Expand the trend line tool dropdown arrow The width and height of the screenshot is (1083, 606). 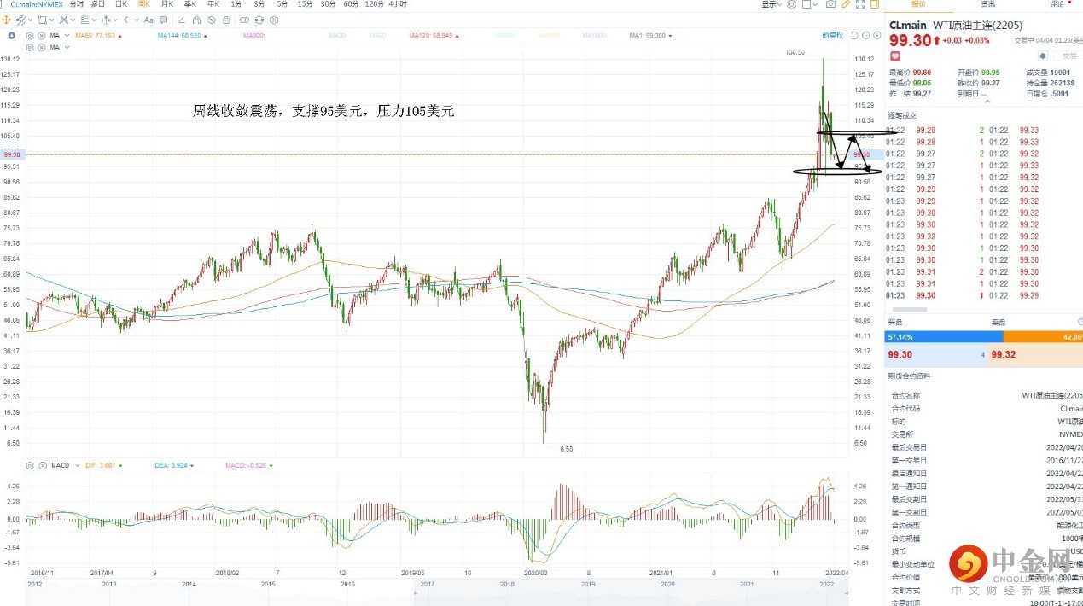(x=30, y=20)
